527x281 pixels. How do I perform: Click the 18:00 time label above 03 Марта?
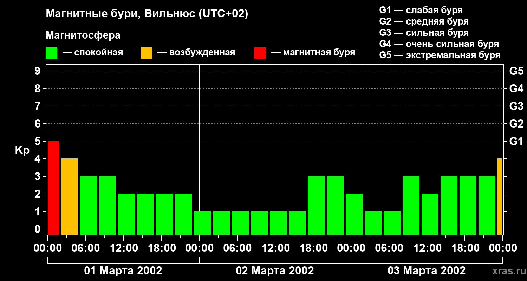pyautogui.click(x=465, y=248)
